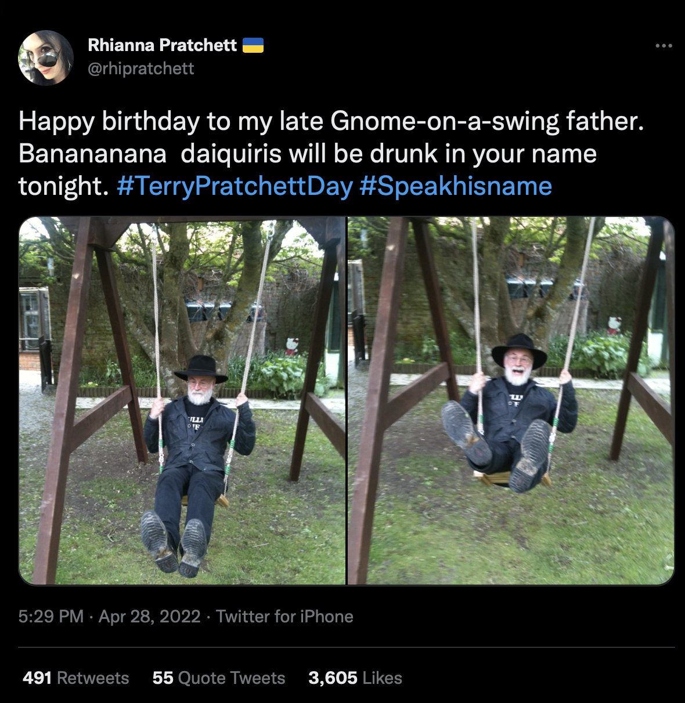Screen dimensions: 685x703
Task: Open the three-dot more options menu
Action: click(x=664, y=46)
